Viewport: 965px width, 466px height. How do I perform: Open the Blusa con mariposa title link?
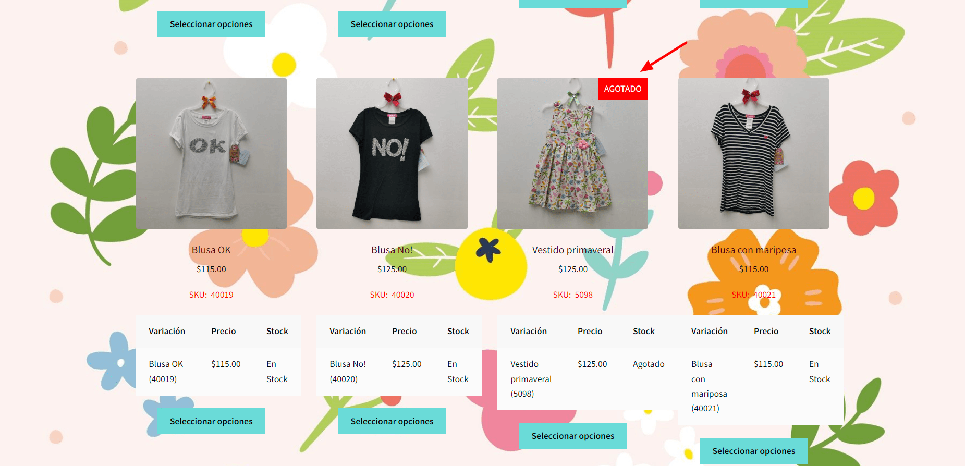point(753,250)
